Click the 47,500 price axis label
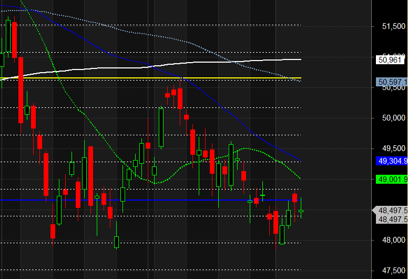 pyautogui.click(x=394, y=271)
